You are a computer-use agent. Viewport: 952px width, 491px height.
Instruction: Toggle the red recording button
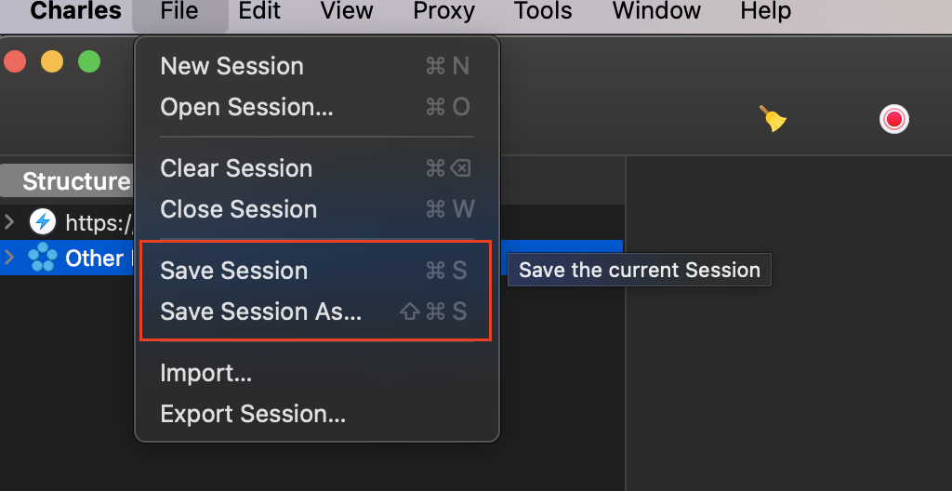894,119
